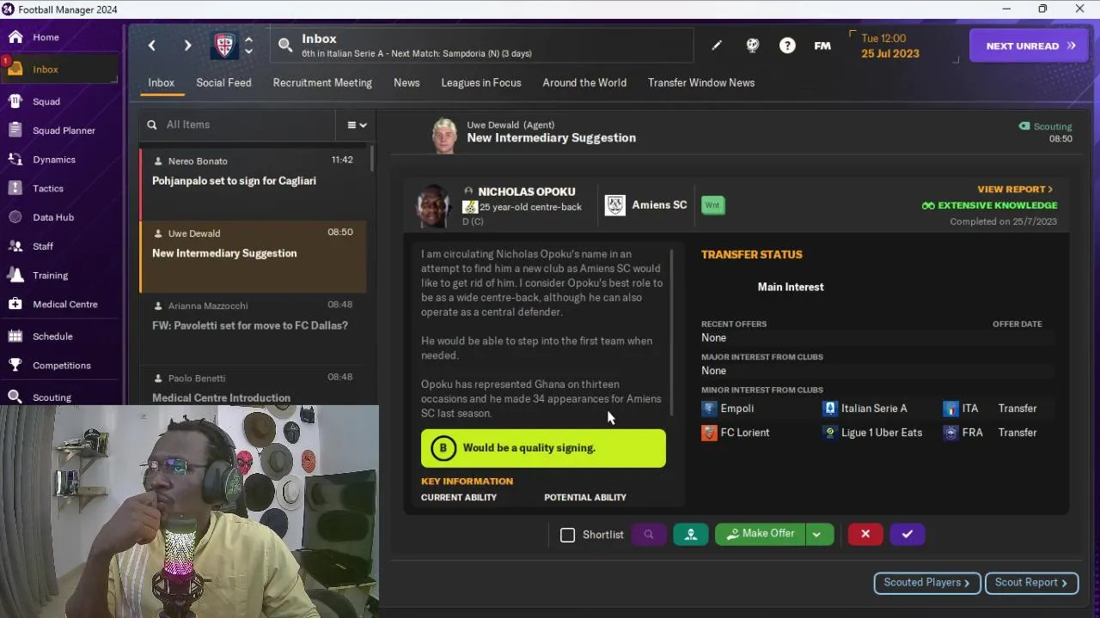Select the New Intermediary Suggestion message
Viewport: 1100px width, 618px height.
click(254, 257)
